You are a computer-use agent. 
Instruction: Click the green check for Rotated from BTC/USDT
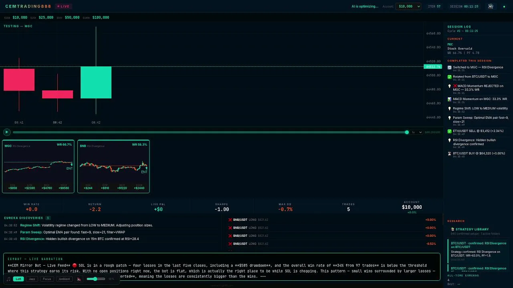tap(449, 77)
